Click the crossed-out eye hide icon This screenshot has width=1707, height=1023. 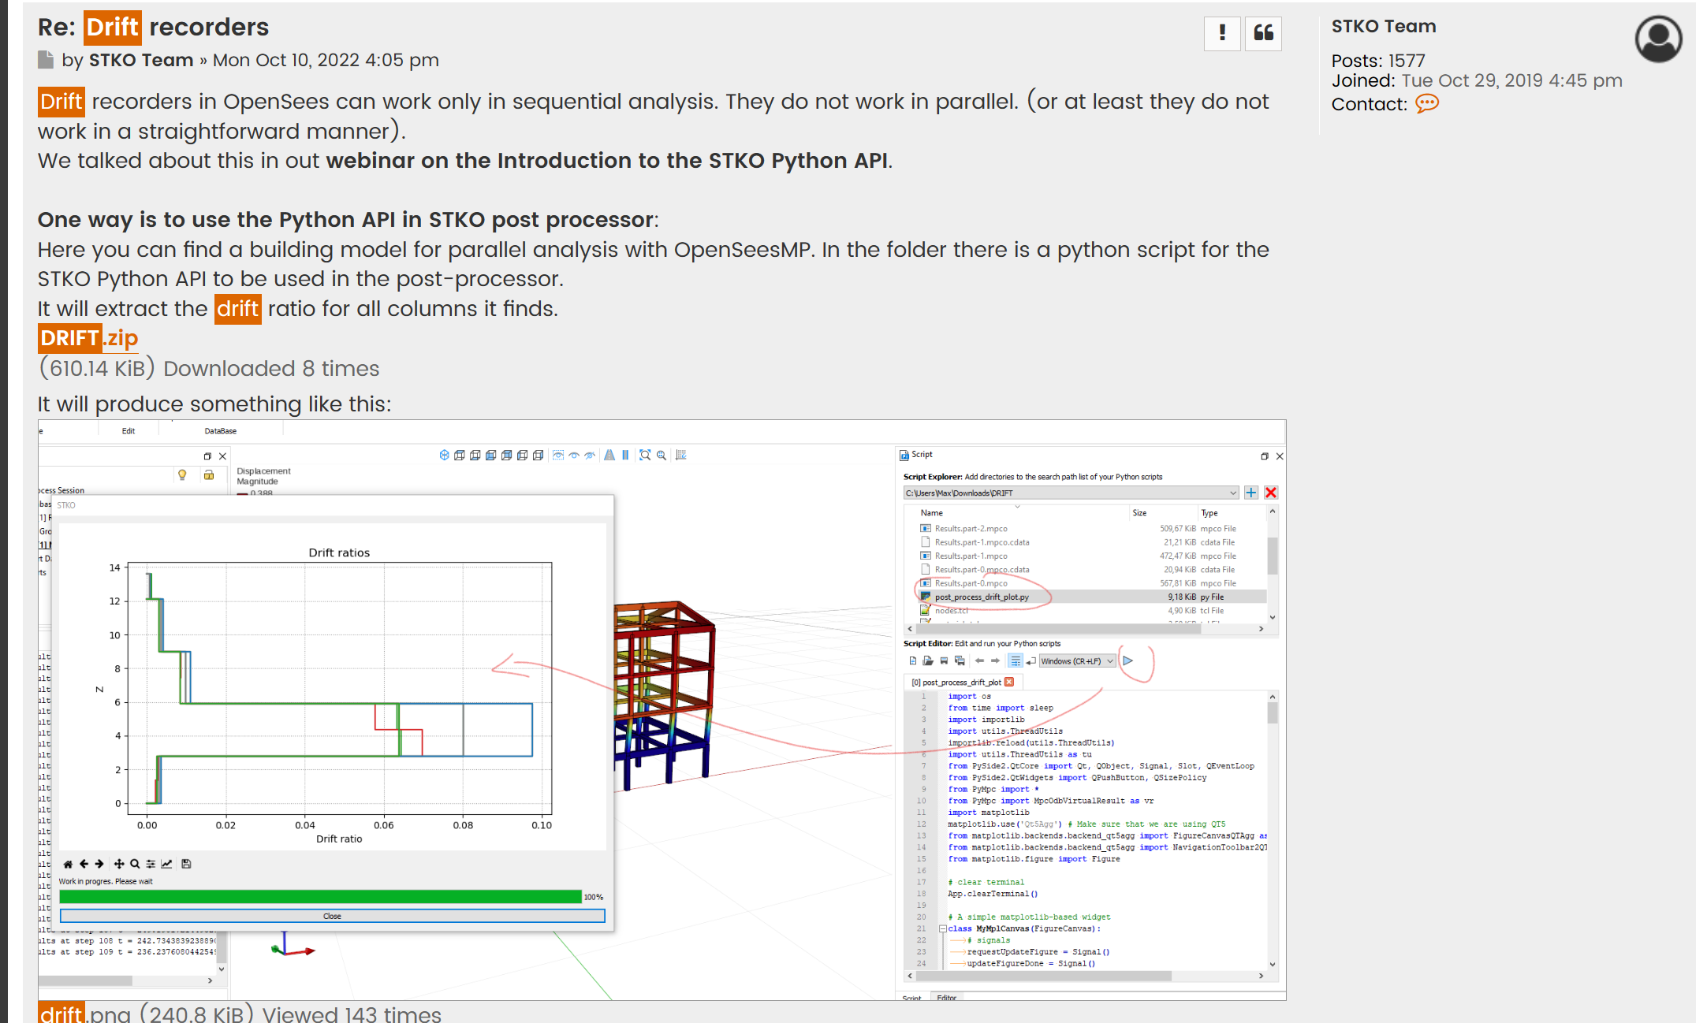click(590, 455)
